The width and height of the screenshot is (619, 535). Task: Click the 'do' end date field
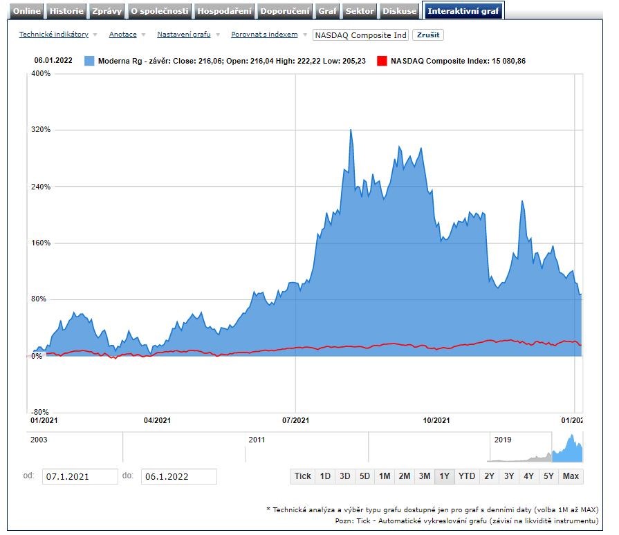pyautogui.click(x=178, y=476)
